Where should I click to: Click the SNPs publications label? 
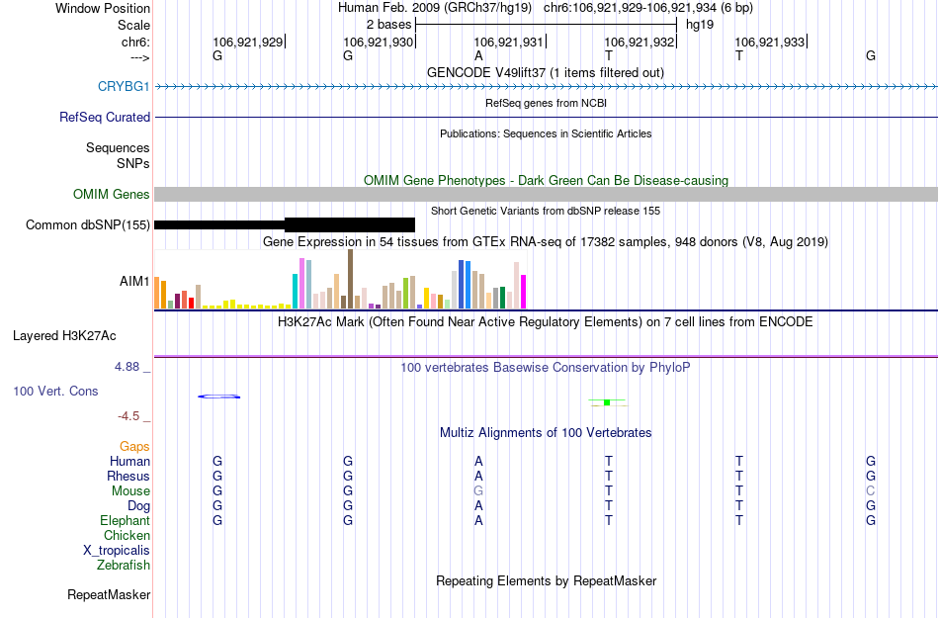[133, 163]
